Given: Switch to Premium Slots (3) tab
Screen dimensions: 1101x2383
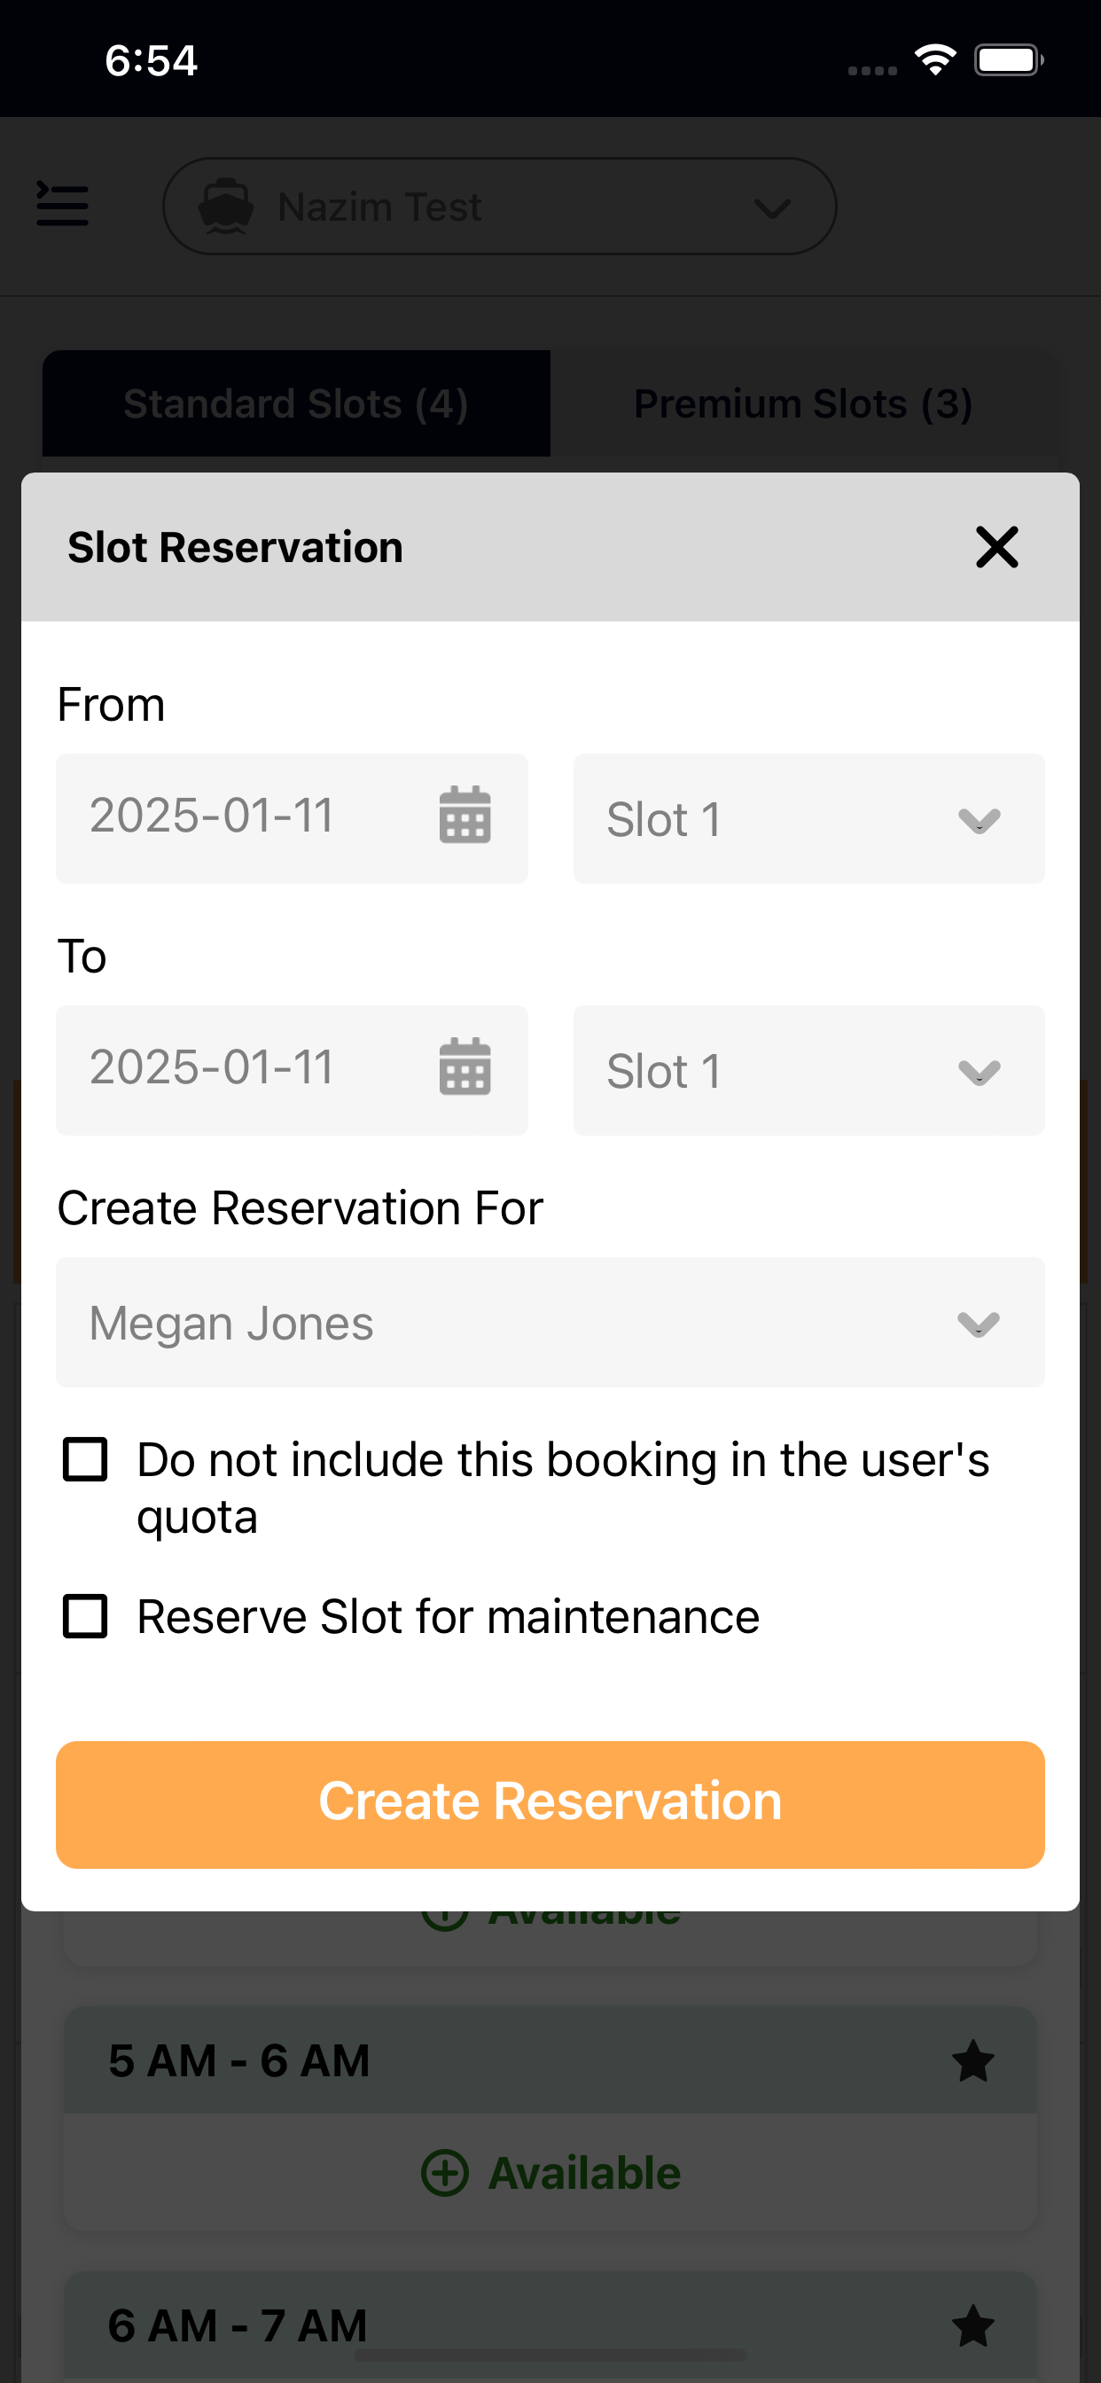Looking at the screenshot, I should 803,403.
